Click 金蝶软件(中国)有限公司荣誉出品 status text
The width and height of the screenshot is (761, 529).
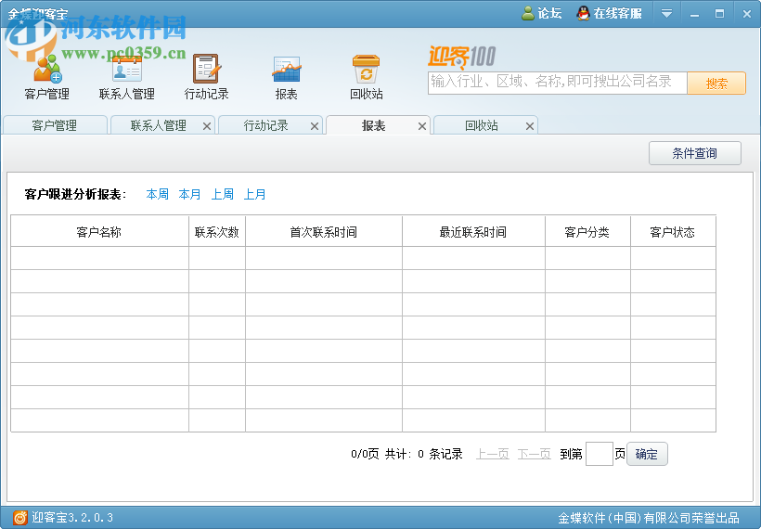[649, 518]
